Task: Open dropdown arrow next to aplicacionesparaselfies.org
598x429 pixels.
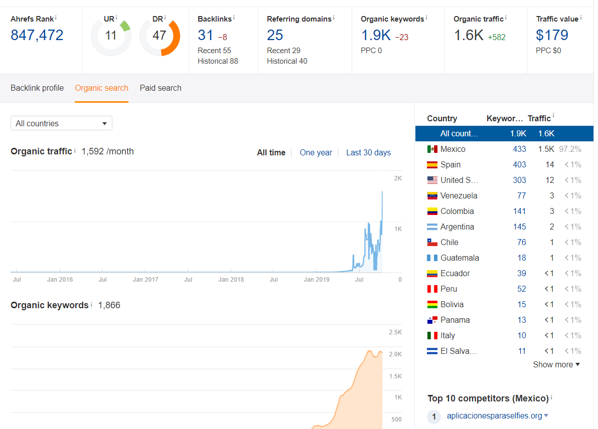Action: (546, 415)
